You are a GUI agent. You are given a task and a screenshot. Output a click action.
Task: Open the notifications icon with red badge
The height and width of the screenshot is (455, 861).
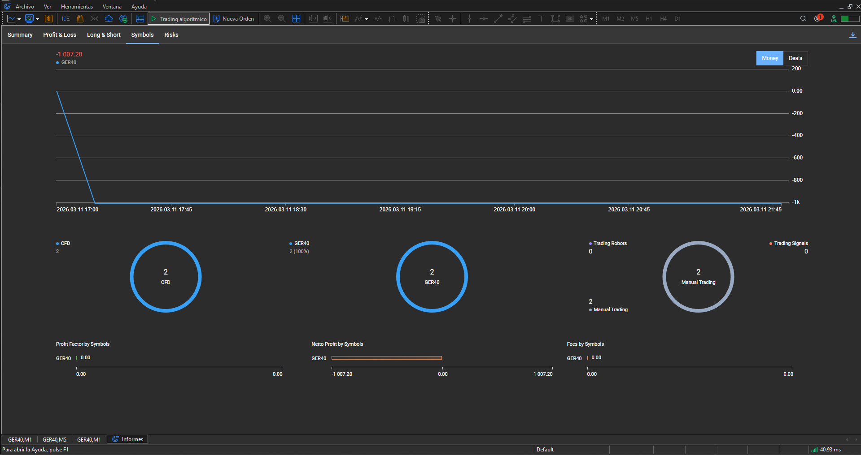[818, 19]
